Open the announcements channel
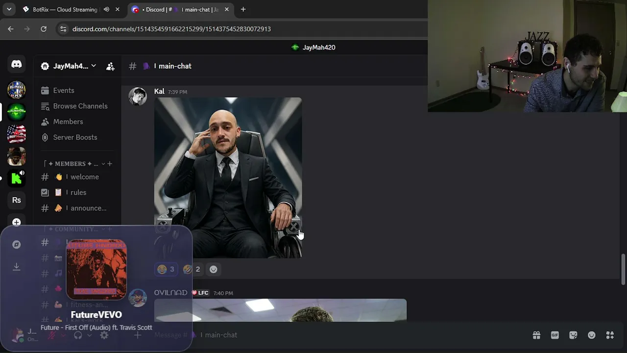Image resolution: width=627 pixels, height=353 pixels. pos(77,208)
